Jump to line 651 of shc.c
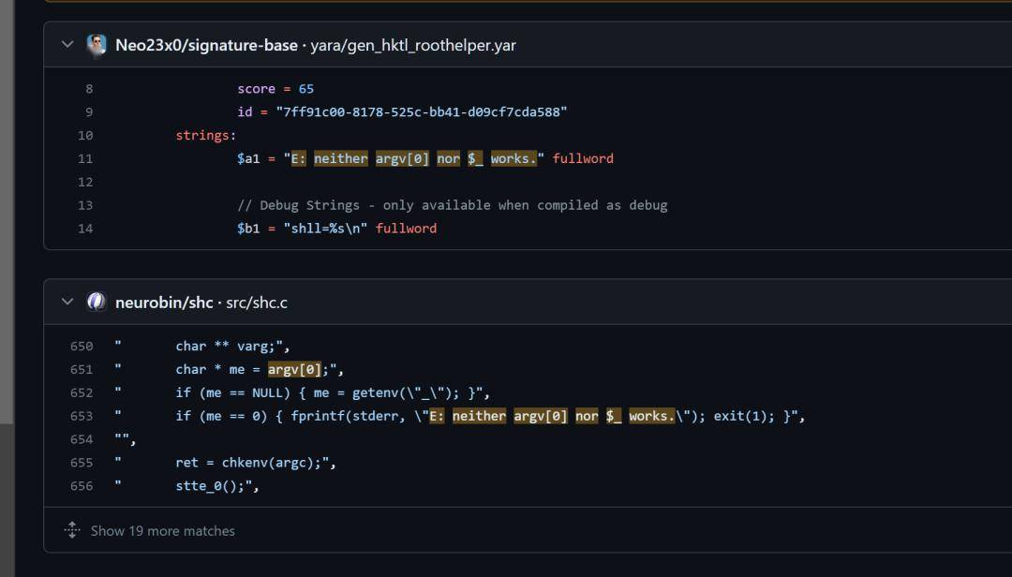Image resolution: width=1012 pixels, height=577 pixels. [x=82, y=370]
